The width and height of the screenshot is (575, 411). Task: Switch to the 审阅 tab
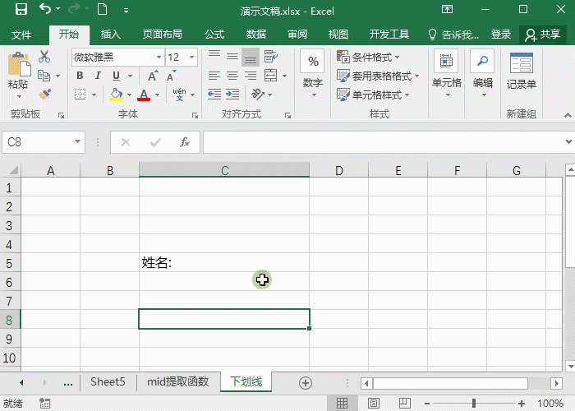point(297,35)
